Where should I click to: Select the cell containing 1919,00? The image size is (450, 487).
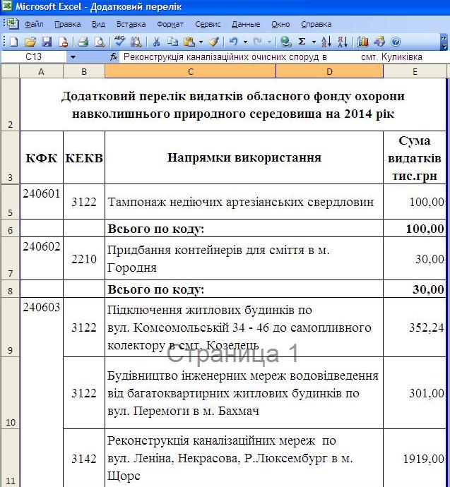[415, 459]
